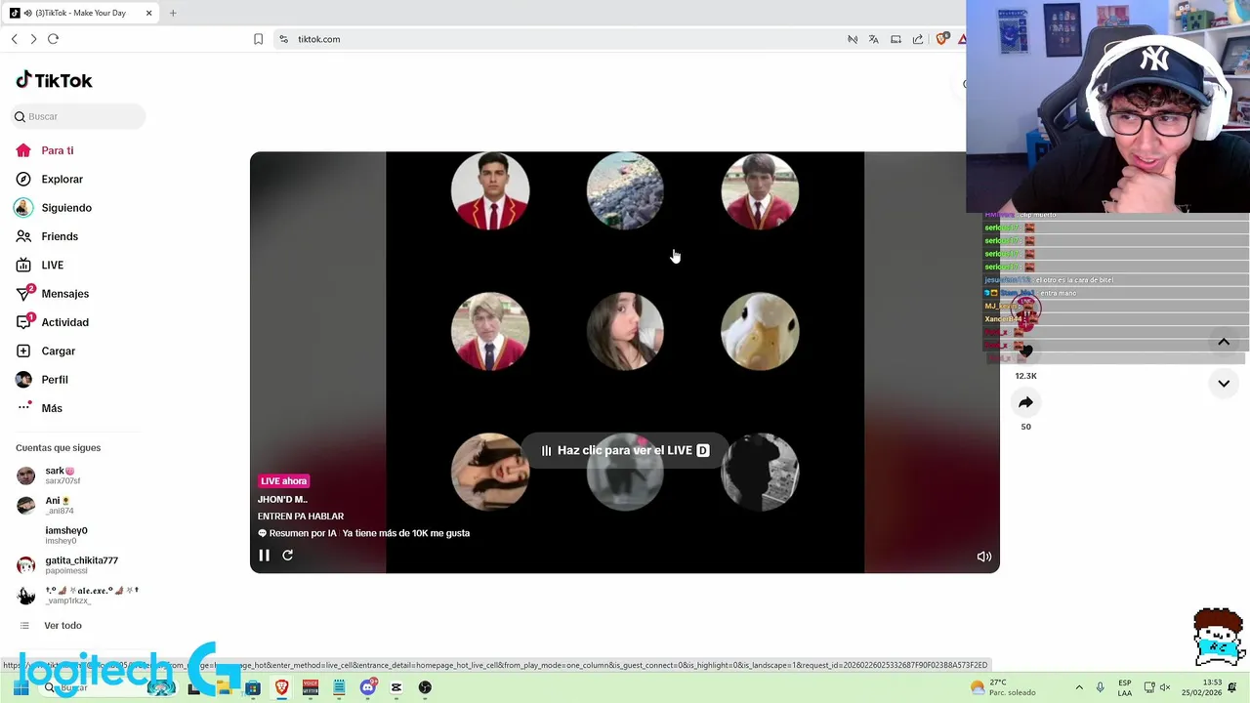Reload the tiktok.com page
The height and width of the screenshot is (703, 1250).
[x=53, y=39]
